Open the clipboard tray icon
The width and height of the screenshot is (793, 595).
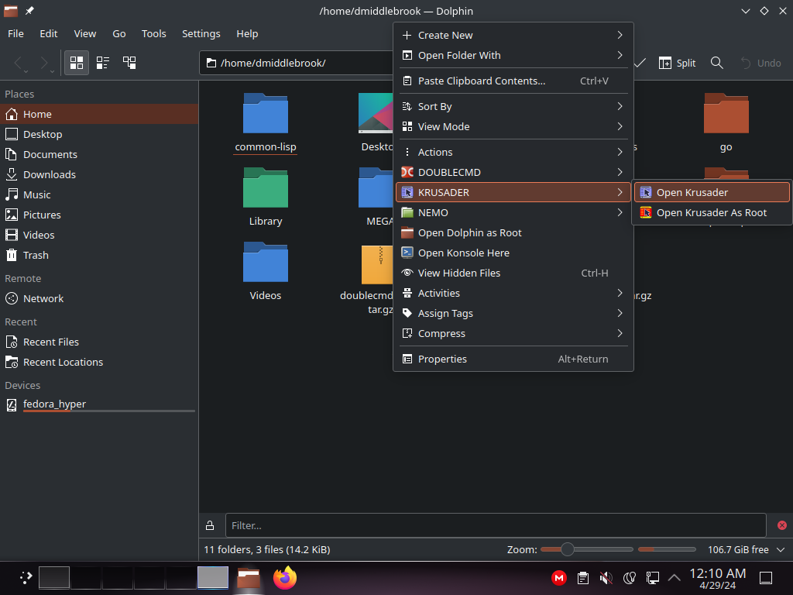(x=582, y=577)
